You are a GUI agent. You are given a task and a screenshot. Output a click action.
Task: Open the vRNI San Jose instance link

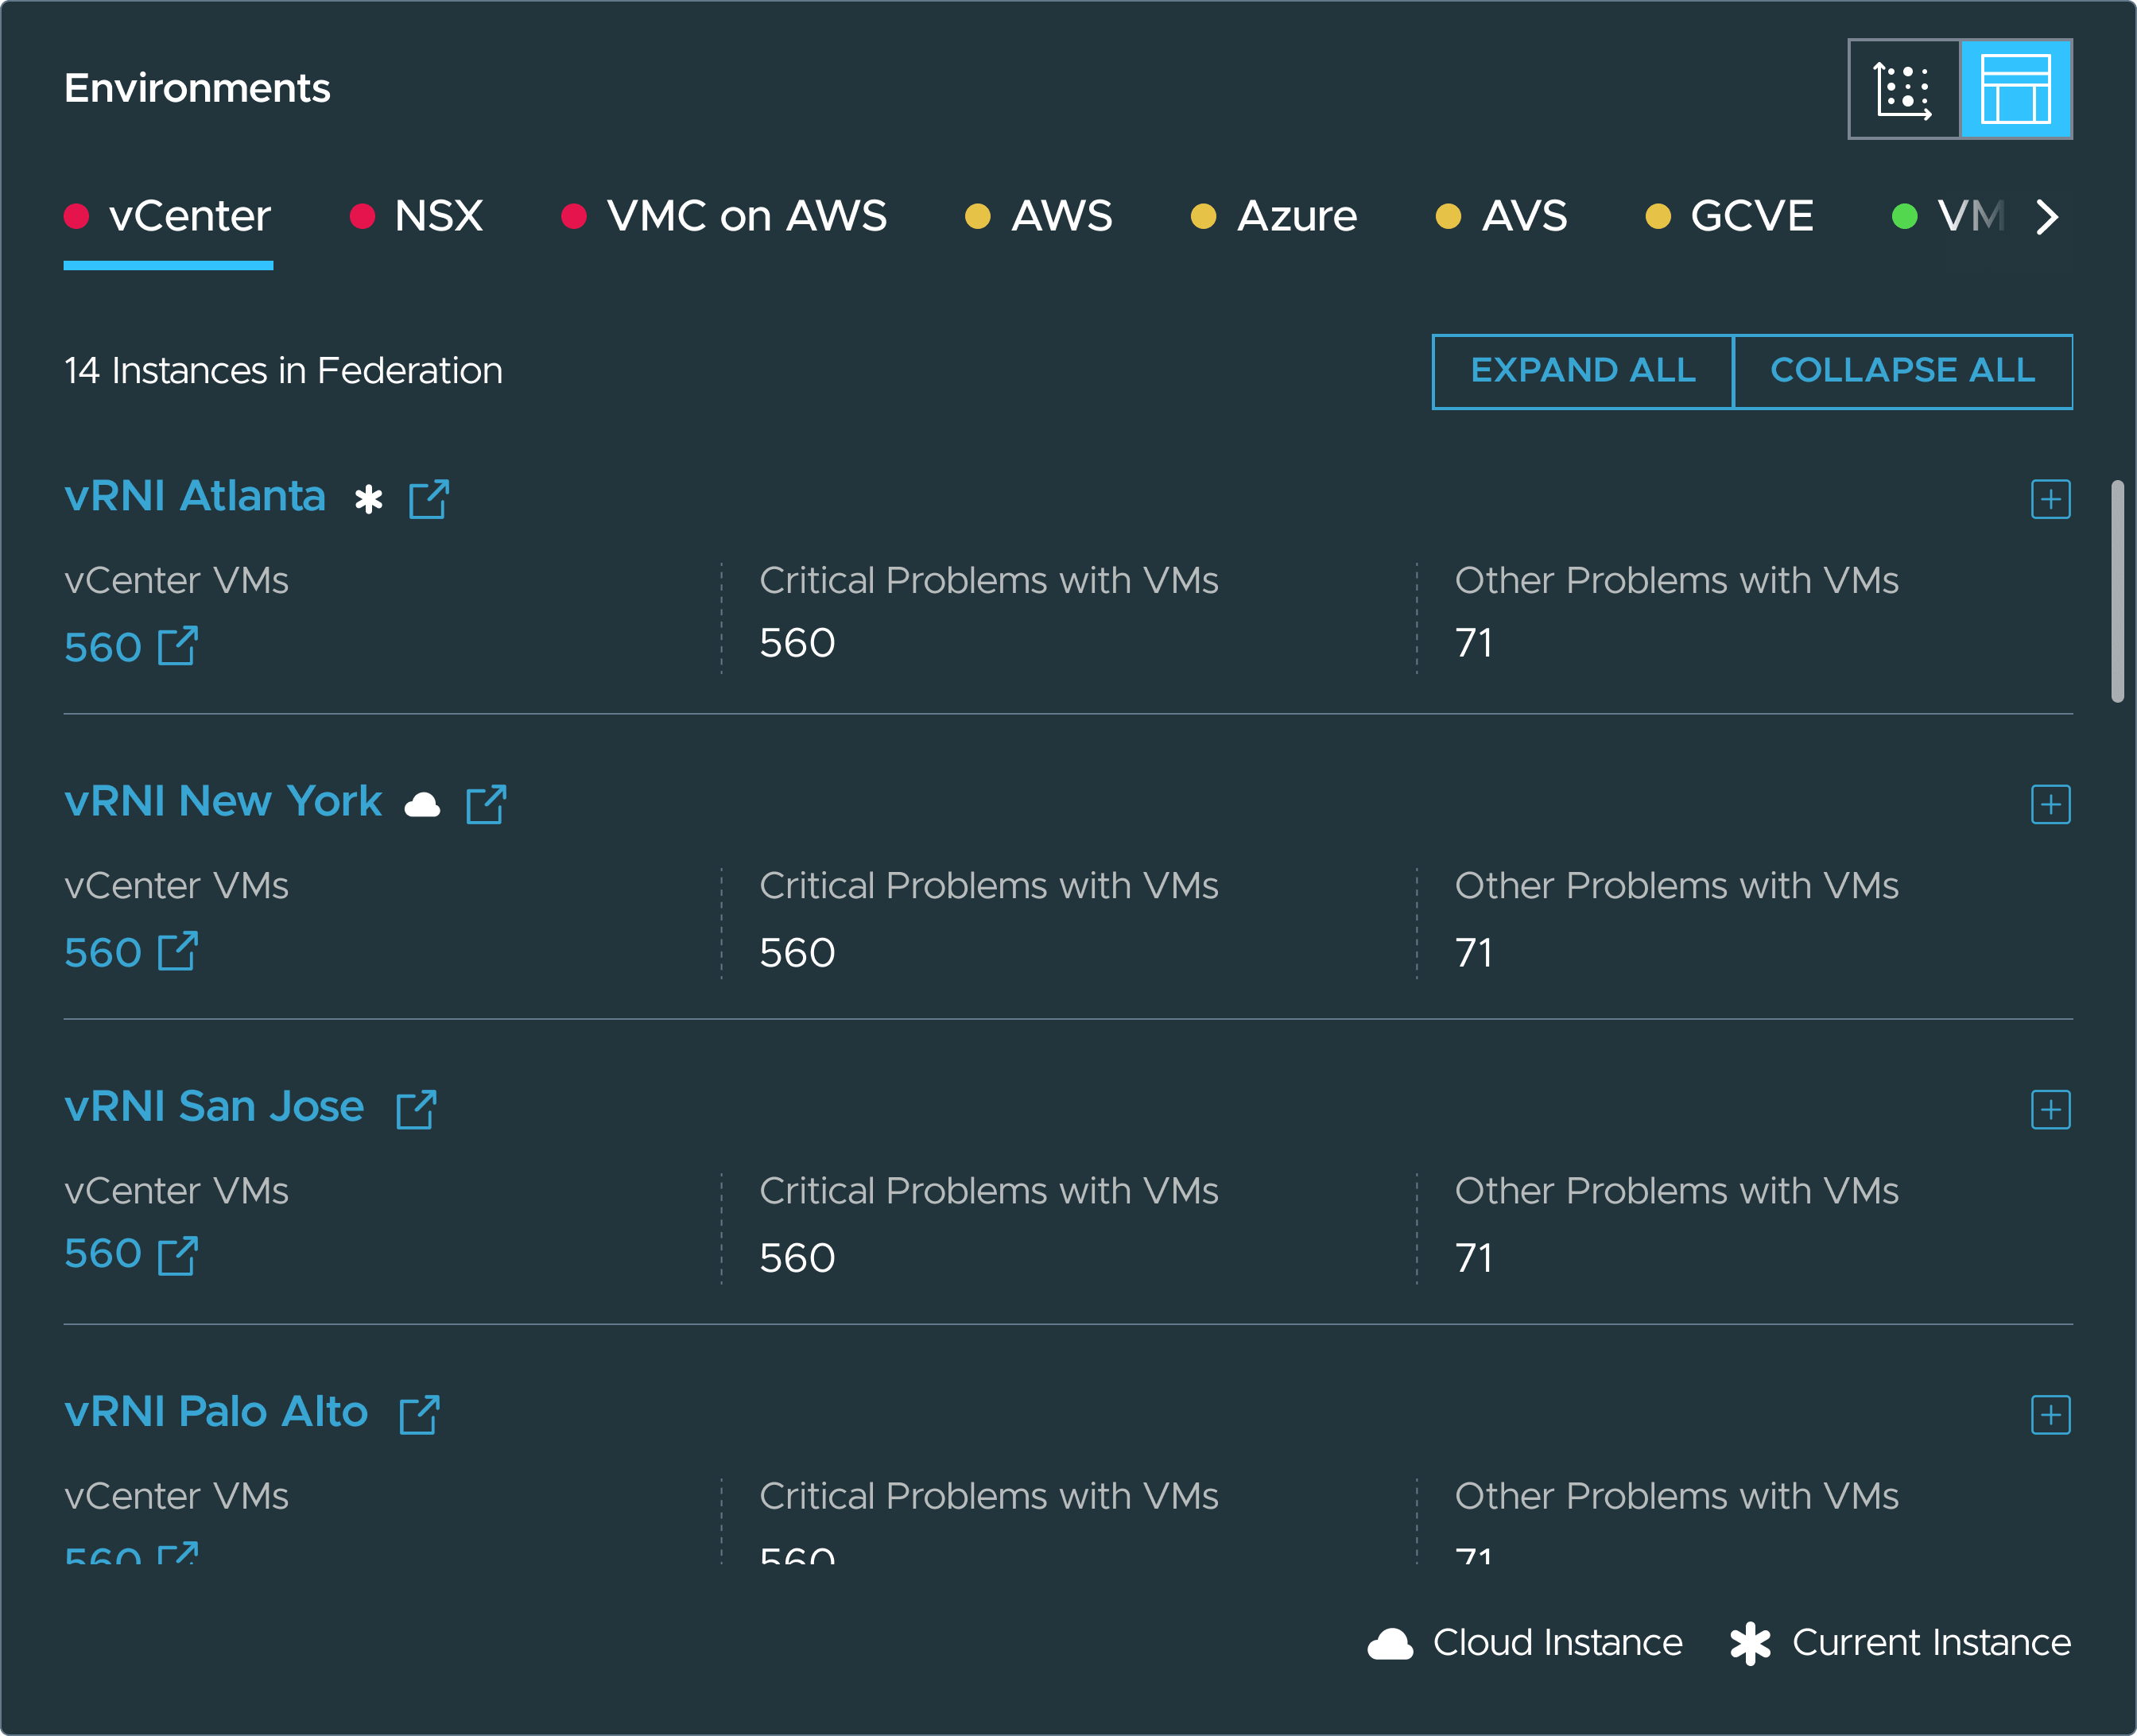214,1106
